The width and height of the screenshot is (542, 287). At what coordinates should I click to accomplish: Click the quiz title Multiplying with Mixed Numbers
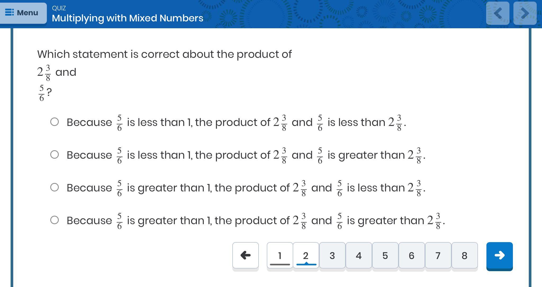click(x=128, y=18)
